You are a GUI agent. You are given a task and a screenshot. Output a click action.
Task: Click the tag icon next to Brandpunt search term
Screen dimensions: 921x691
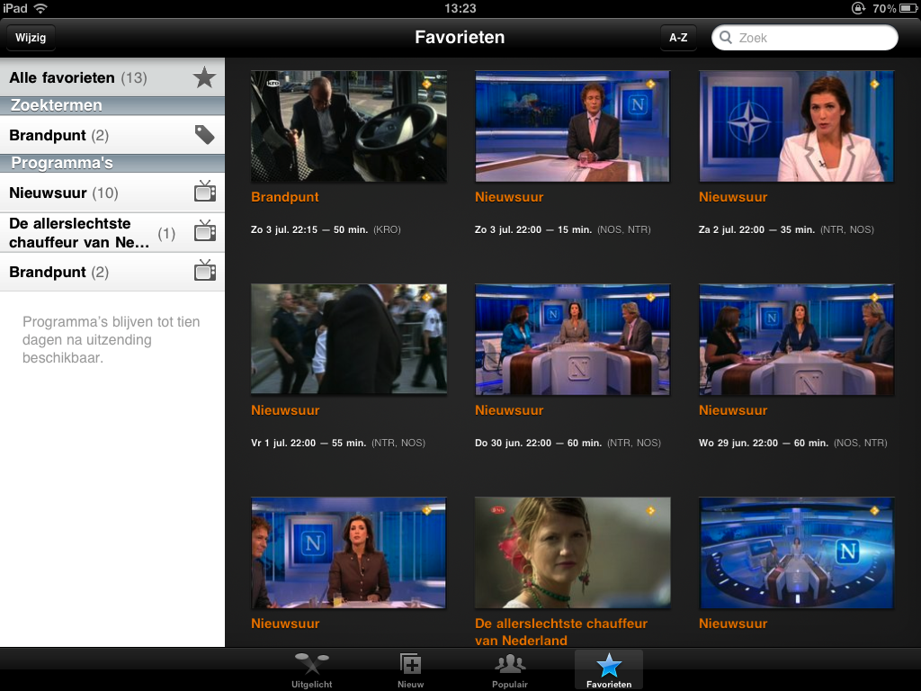tap(204, 135)
